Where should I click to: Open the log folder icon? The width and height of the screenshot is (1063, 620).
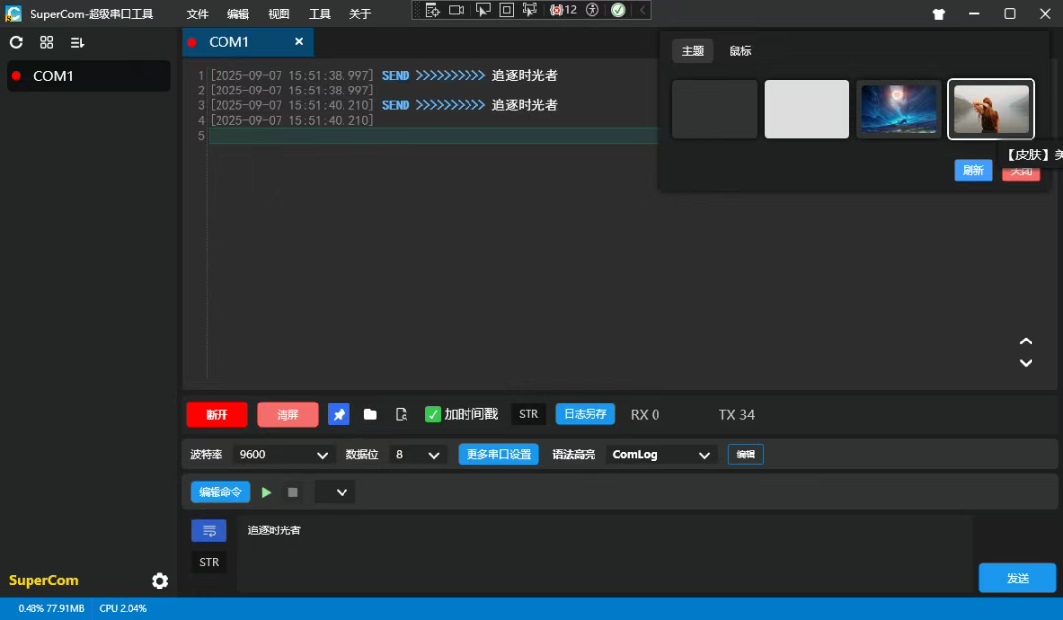[370, 414]
